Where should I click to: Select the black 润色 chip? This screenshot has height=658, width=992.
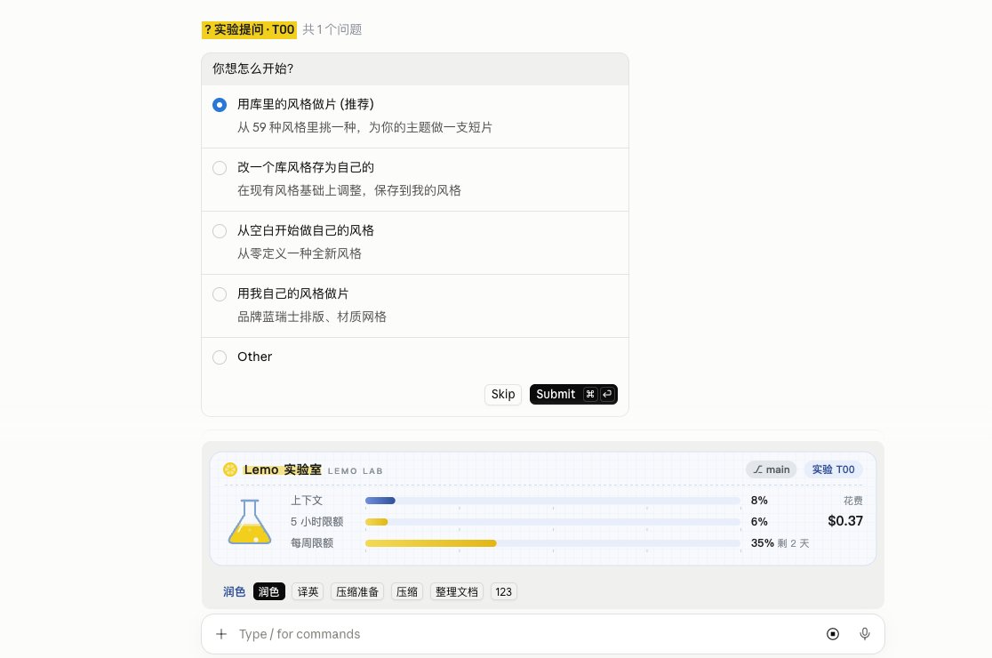268,591
